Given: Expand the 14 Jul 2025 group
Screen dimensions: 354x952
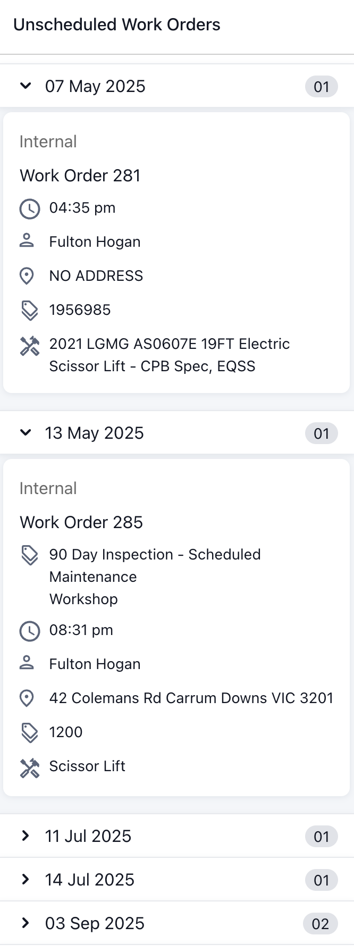Looking at the screenshot, I should [26, 880].
